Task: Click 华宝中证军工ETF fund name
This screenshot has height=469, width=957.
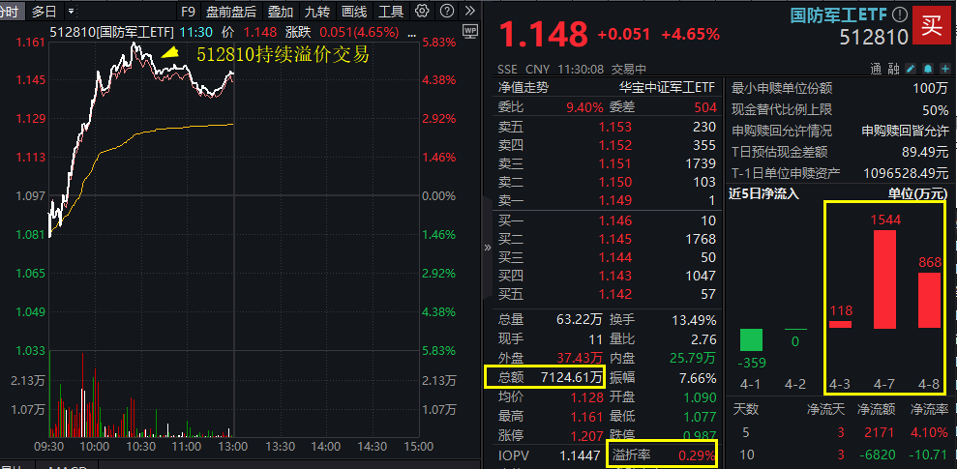Action: (x=668, y=88)
